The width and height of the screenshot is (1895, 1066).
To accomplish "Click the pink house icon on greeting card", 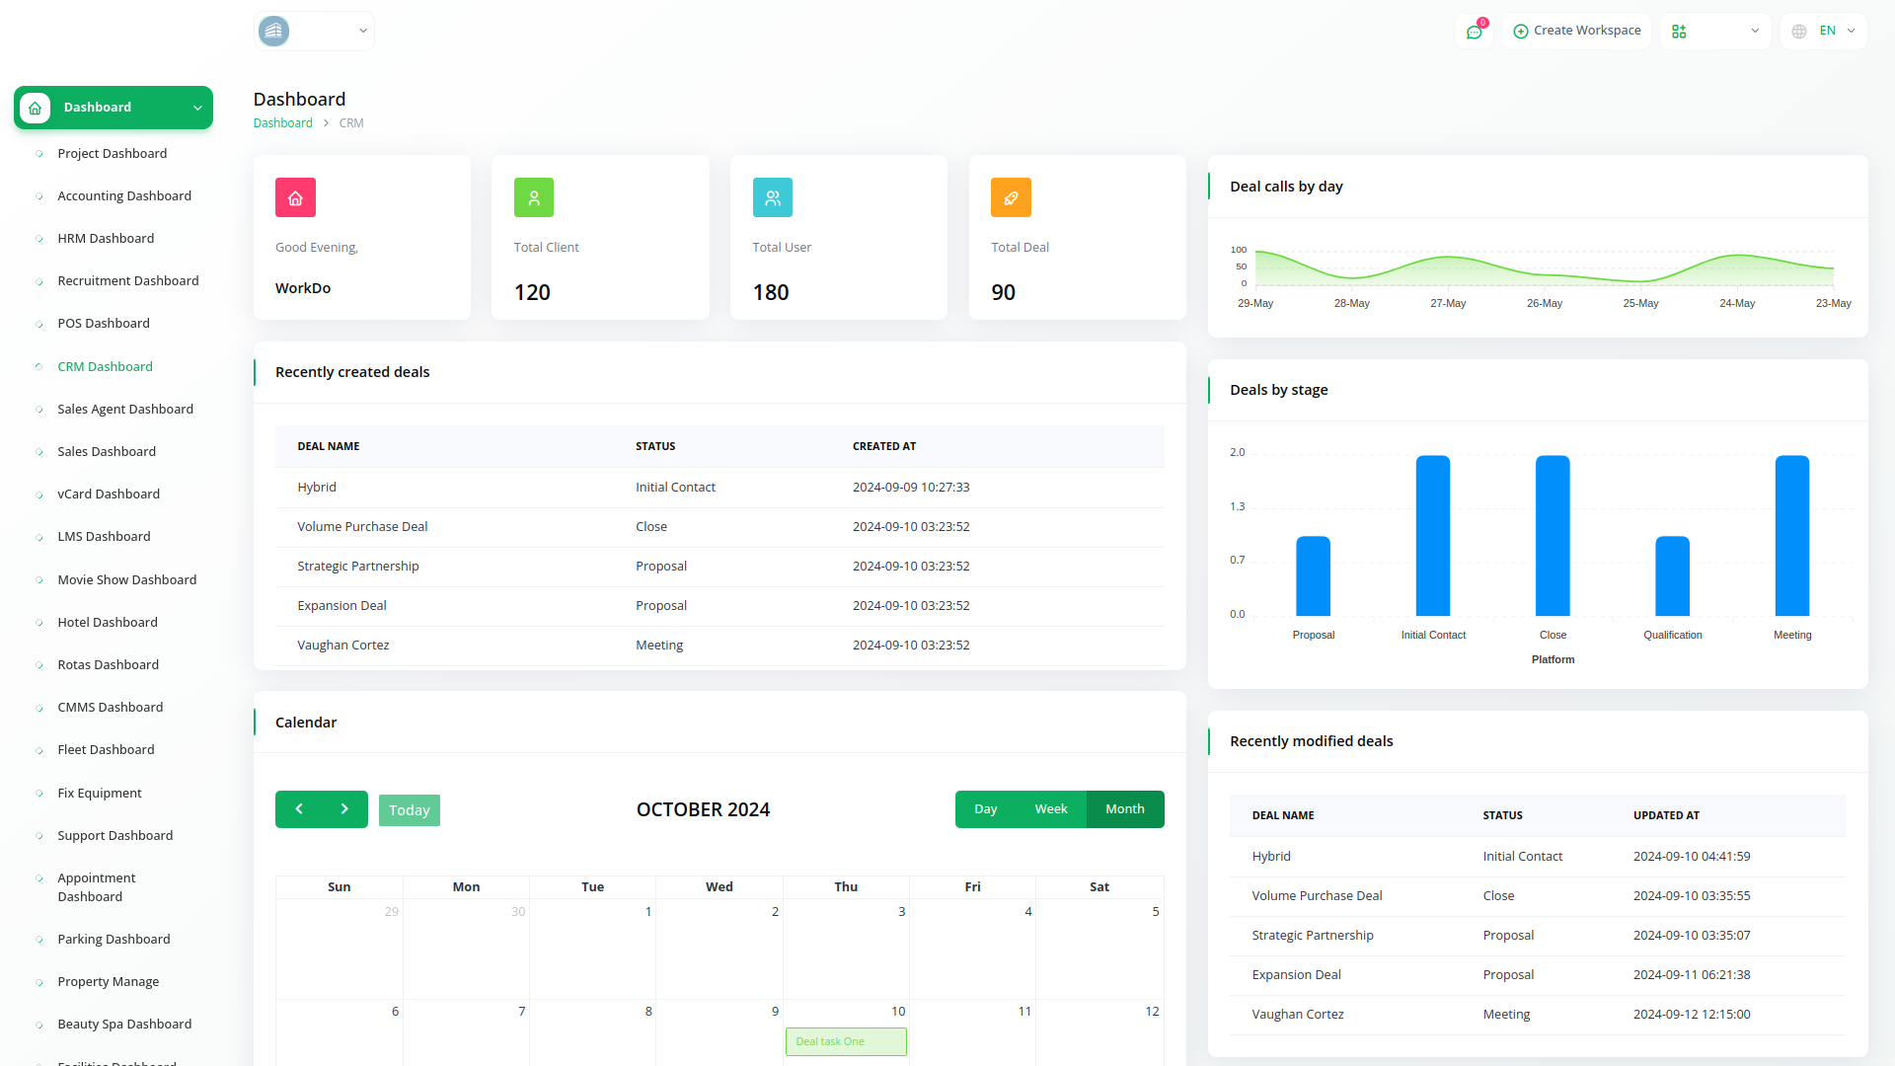I will [295, 196].
